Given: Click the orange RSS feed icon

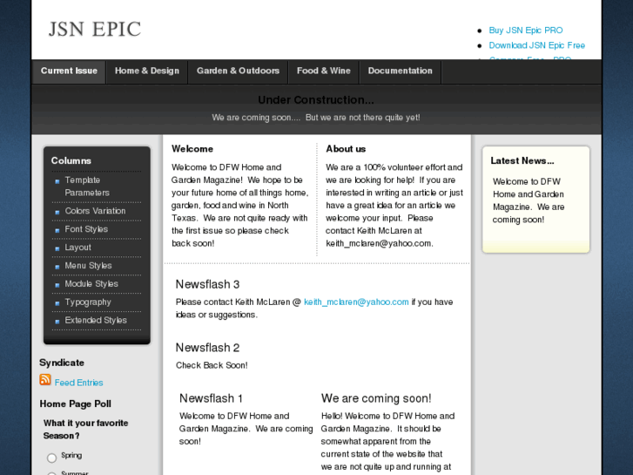Looking at the screenshot, I should [x=45, y=380].
